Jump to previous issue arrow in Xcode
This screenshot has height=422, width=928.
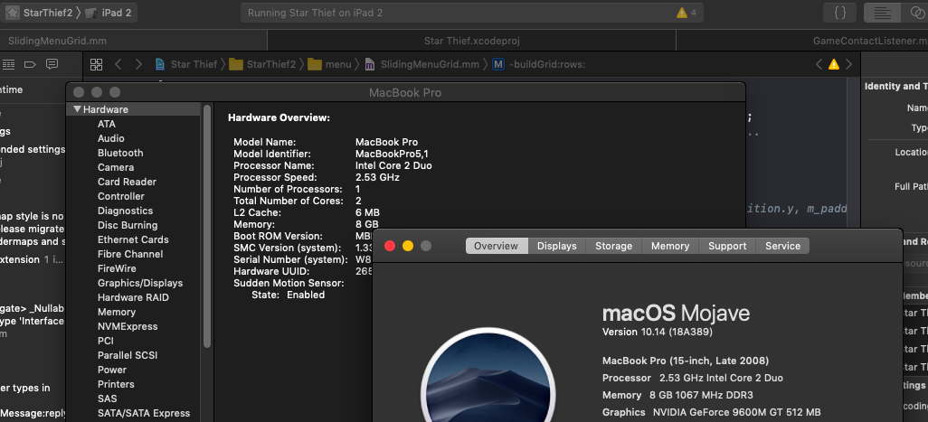[x=819, y=64]
